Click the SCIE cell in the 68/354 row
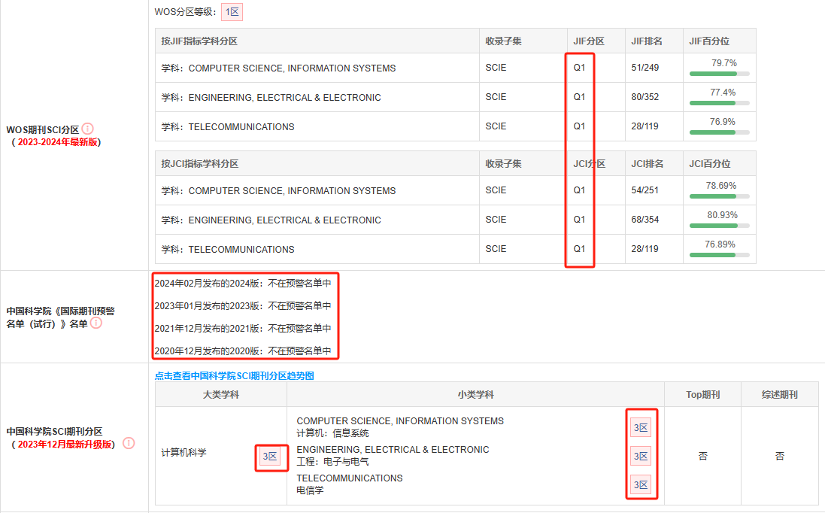The image size is (825, 513). tap(523, 220)
